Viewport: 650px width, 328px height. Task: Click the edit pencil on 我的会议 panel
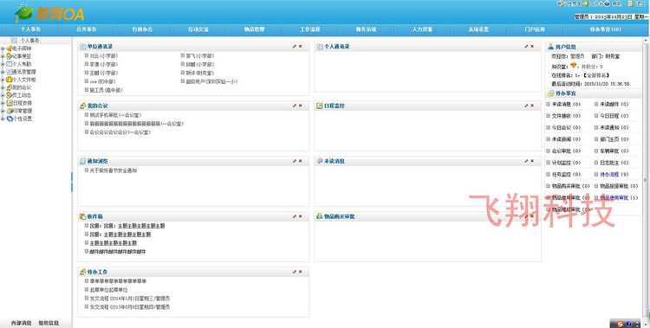pos(295,106)
